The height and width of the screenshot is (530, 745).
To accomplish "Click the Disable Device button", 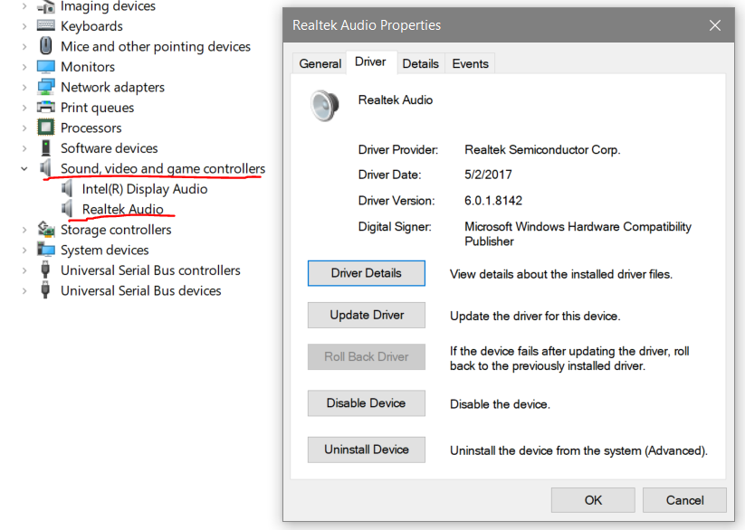I will click(x=367, y=403).
